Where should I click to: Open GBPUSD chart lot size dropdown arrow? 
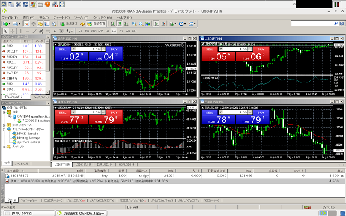73,49
